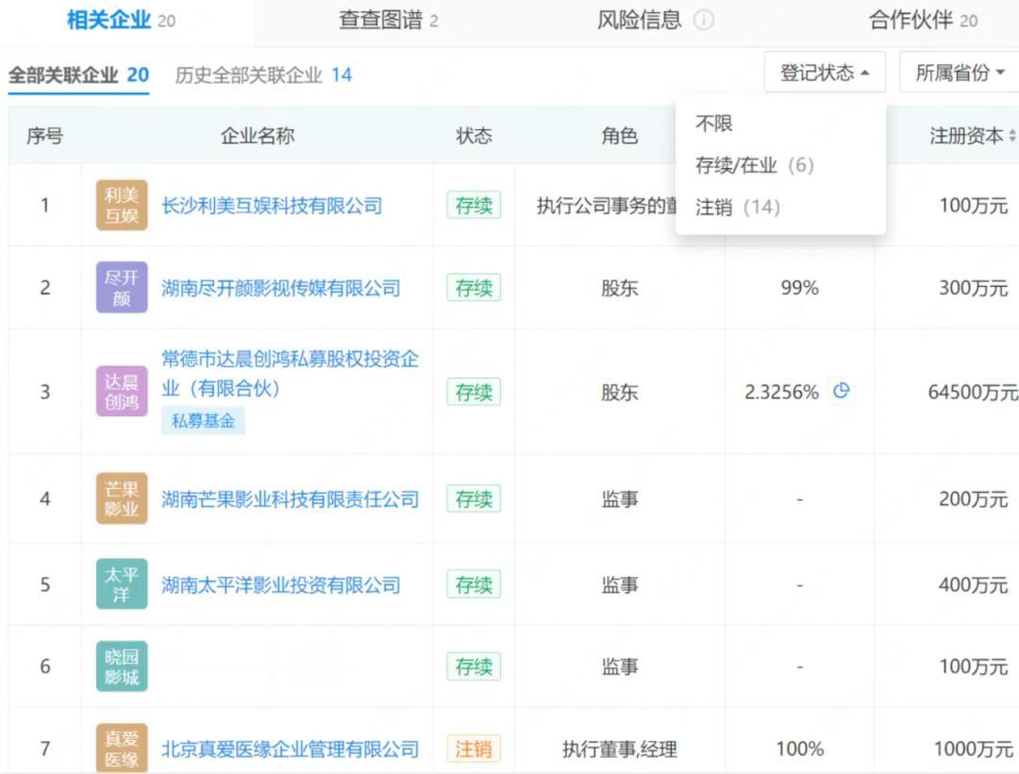Image resolution: width=1019 pixels, height=774 pixels.
Task: Click the 序号 column header
Action: click(x=45, y=136)
